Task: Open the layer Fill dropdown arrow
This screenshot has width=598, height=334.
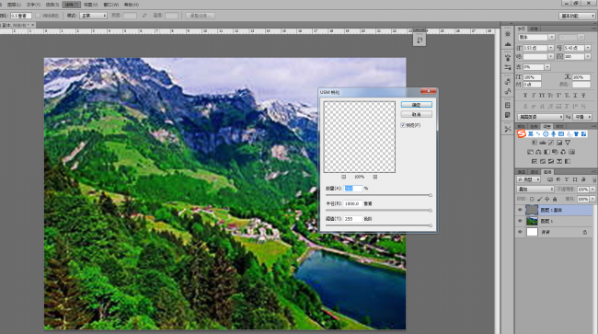Action: 592,199
